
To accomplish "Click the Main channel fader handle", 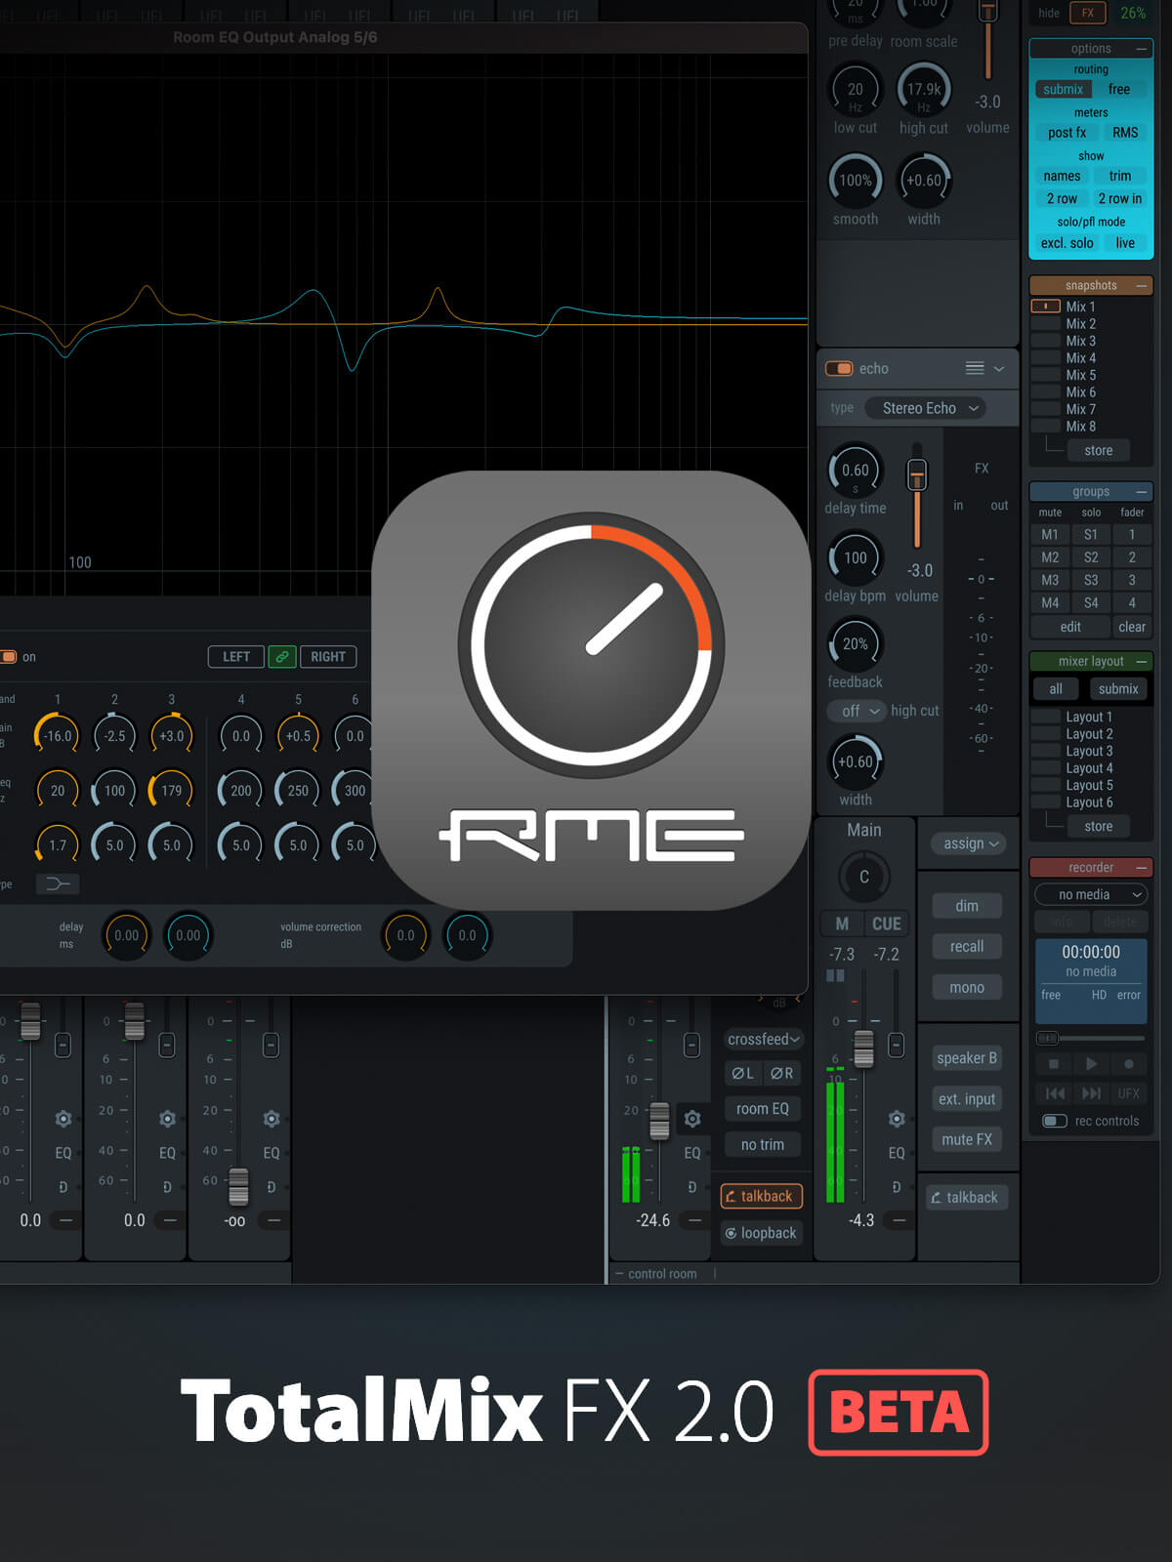I will (864, 1048).
